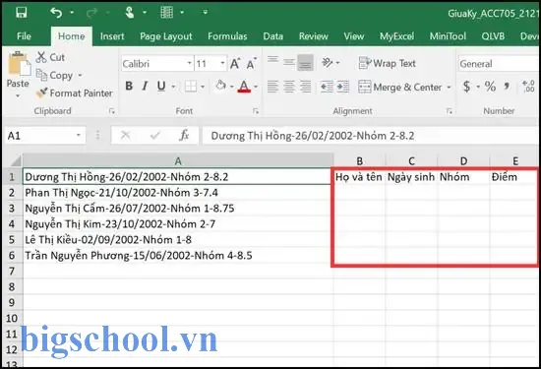Viewport: 541px width, 369px height.
Task: Cut the selected cell
Action: [x=50, y=57]
